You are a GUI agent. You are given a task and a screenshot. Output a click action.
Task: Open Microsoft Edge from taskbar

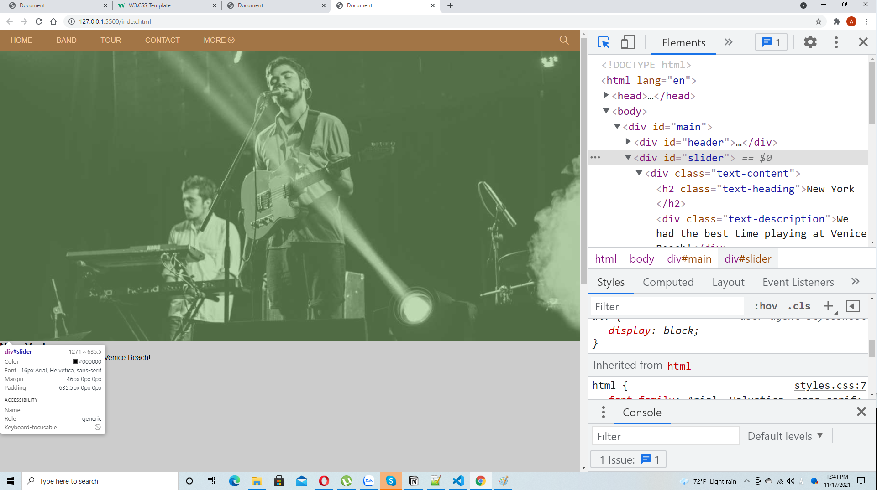tap(234, 481)
